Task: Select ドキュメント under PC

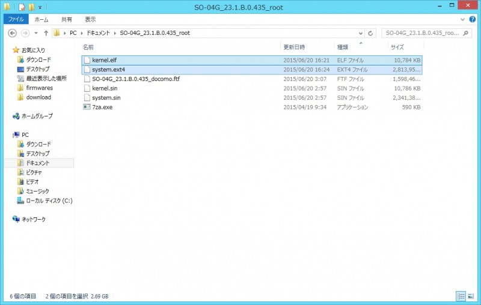Action: (x=37, y=163)
